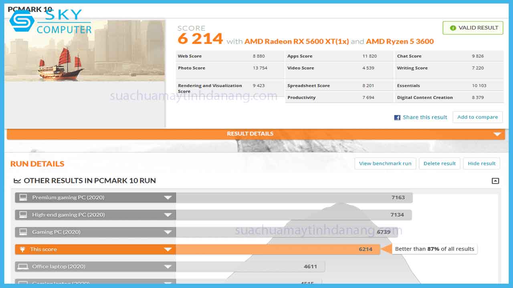The height and width of the screenshot is (288, 513).
Task: Click the AMD Ryzen 5 3600 link
Action: [400, 41]
